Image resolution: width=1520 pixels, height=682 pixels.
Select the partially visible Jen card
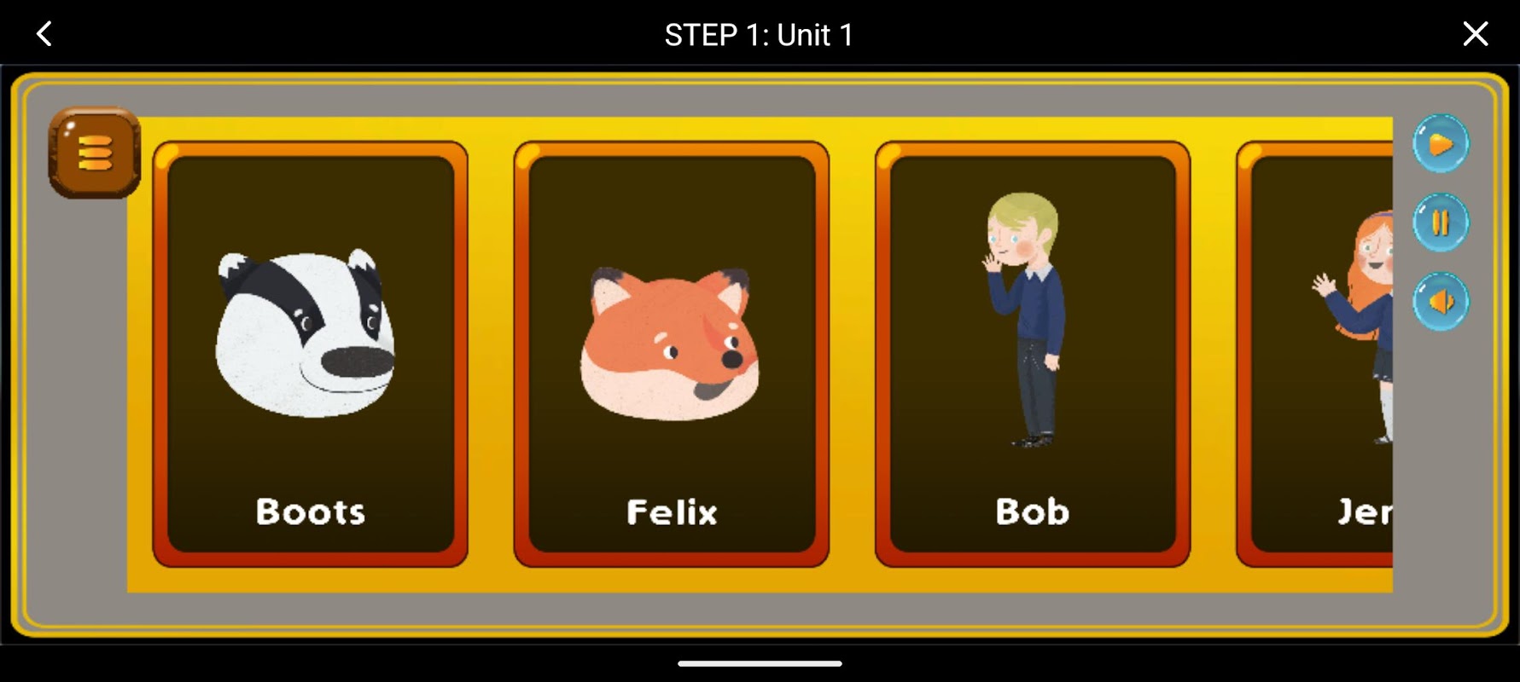click(1314, 354)
